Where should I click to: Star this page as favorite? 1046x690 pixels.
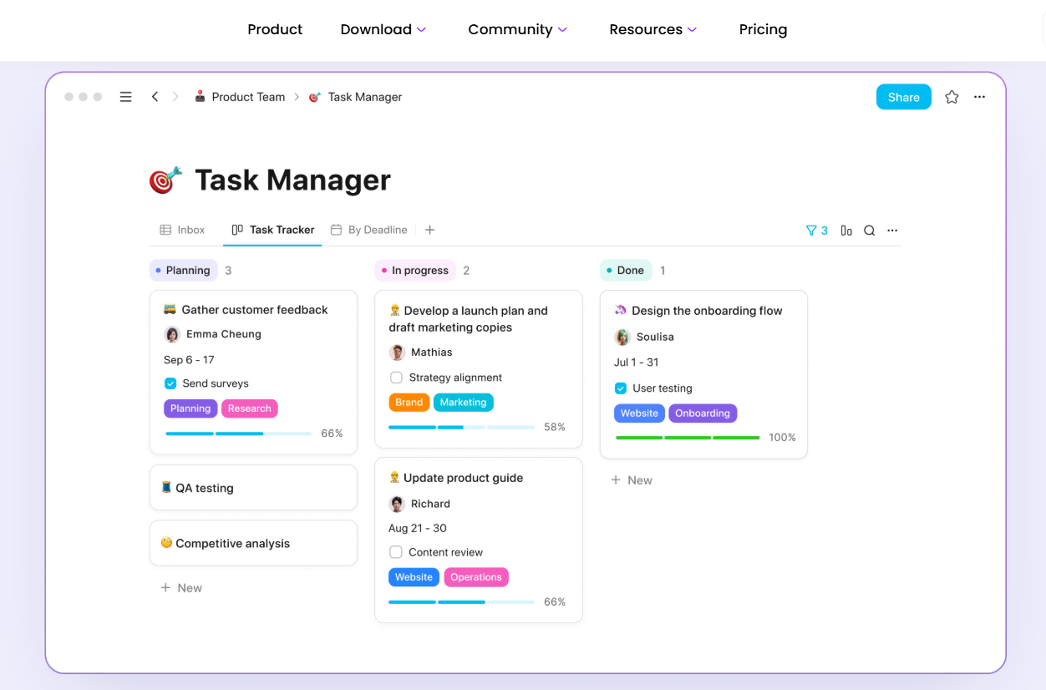[x=952, y=97]
